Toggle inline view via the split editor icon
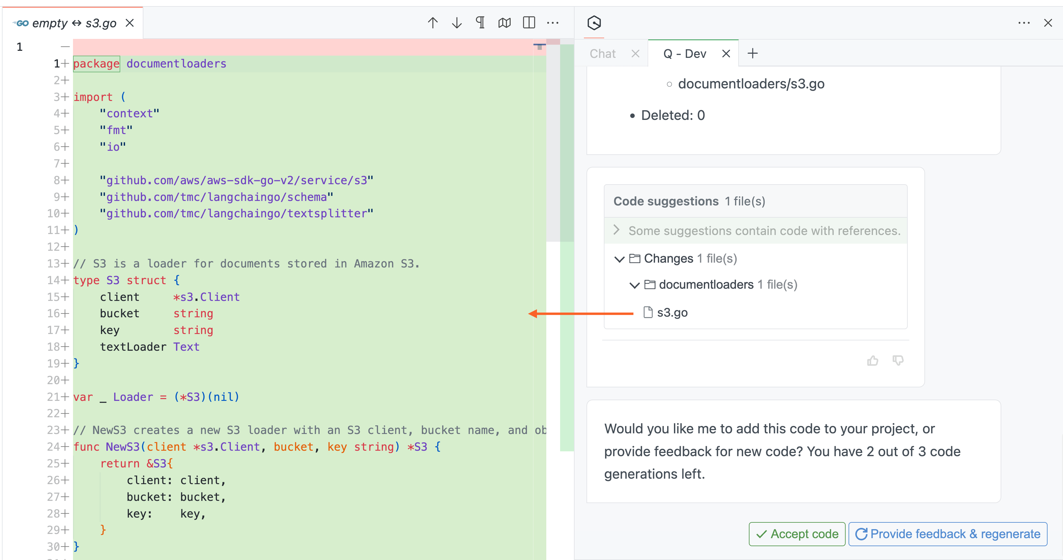 click(x=529, y=23)
